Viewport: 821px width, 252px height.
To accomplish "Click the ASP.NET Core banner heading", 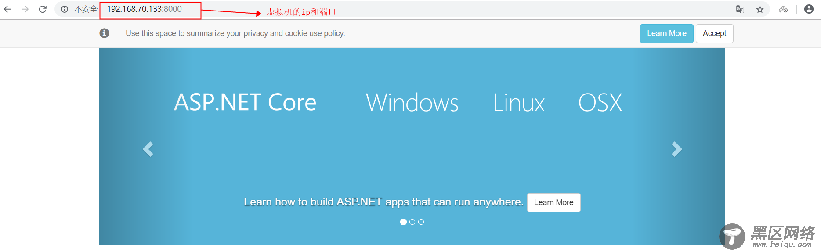I will (x=245, y=103).
